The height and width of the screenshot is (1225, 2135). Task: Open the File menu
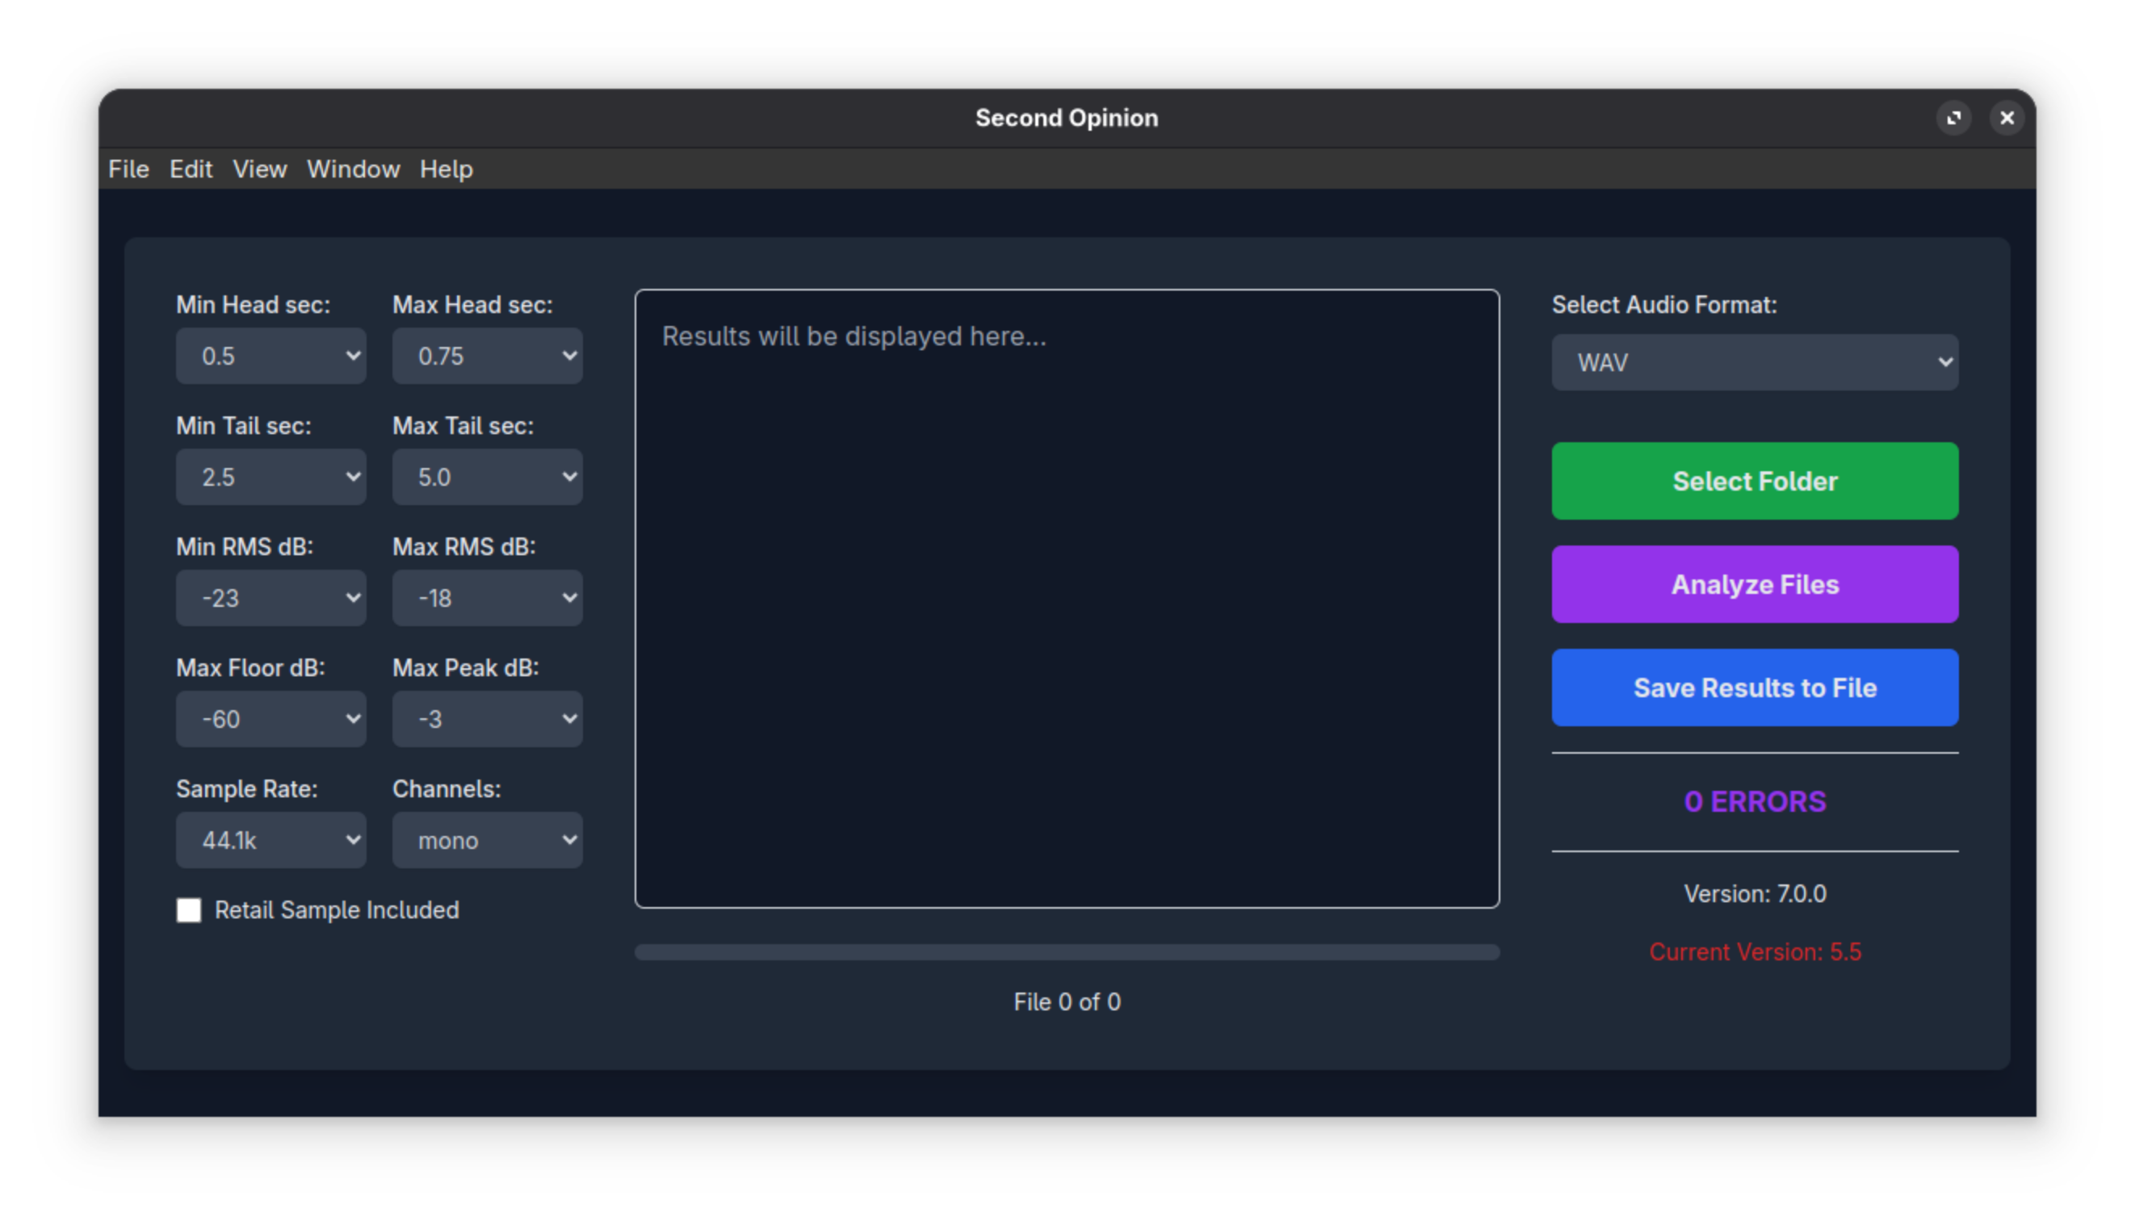click(129, 169)
